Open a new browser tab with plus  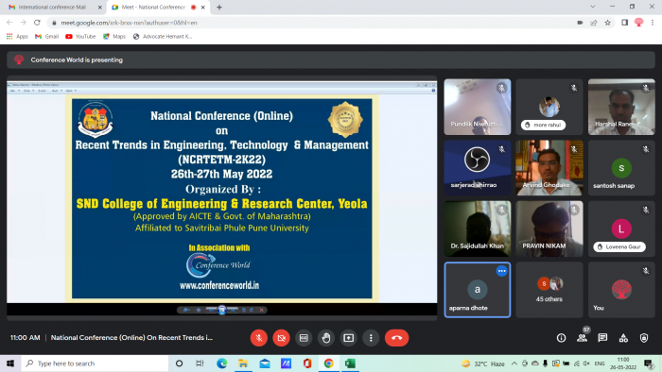click(x=219, y=8)
